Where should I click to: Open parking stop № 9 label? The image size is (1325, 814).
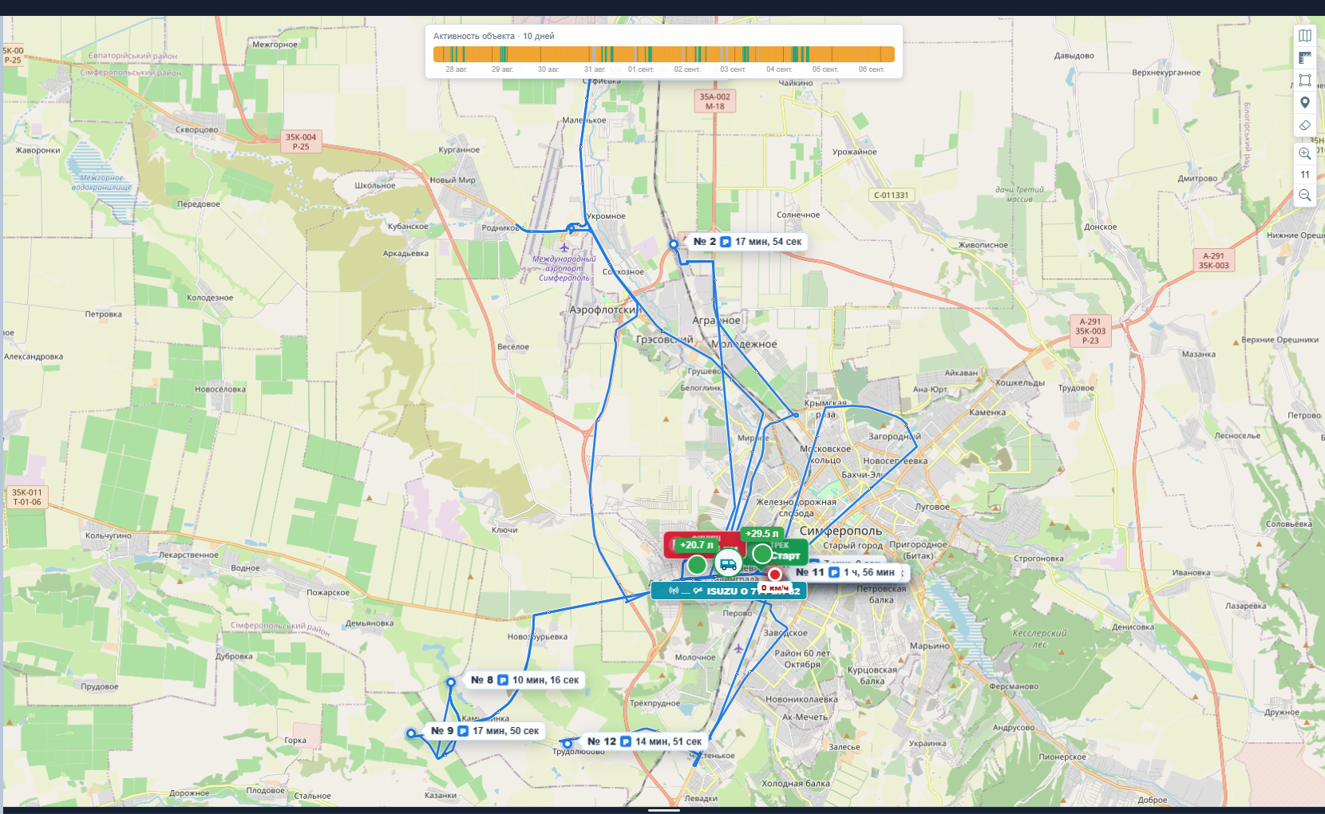[x=485, y=731]
